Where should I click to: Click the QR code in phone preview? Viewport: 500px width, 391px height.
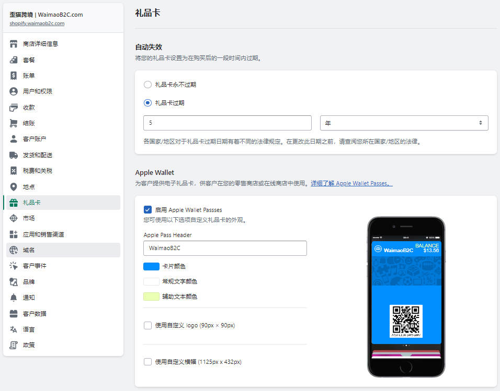coord(406,321)
